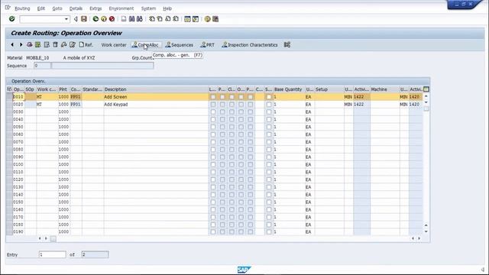Click the Long Text pencil icon
The image size is (489, 275).
tap(73, 45)
